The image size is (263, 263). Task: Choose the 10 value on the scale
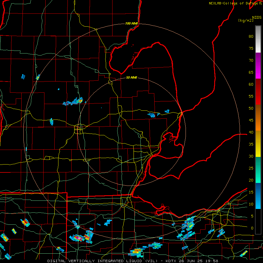(x=251, y=204)
